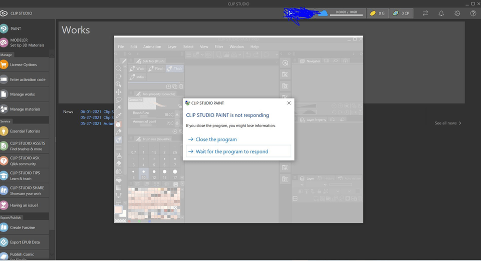The height and width of the screenshot is (261, 481).
Task: Open Enter activation code entry
Action: coord(25,79)
